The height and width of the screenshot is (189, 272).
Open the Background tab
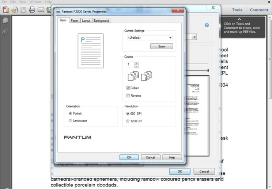coord(101,21)
